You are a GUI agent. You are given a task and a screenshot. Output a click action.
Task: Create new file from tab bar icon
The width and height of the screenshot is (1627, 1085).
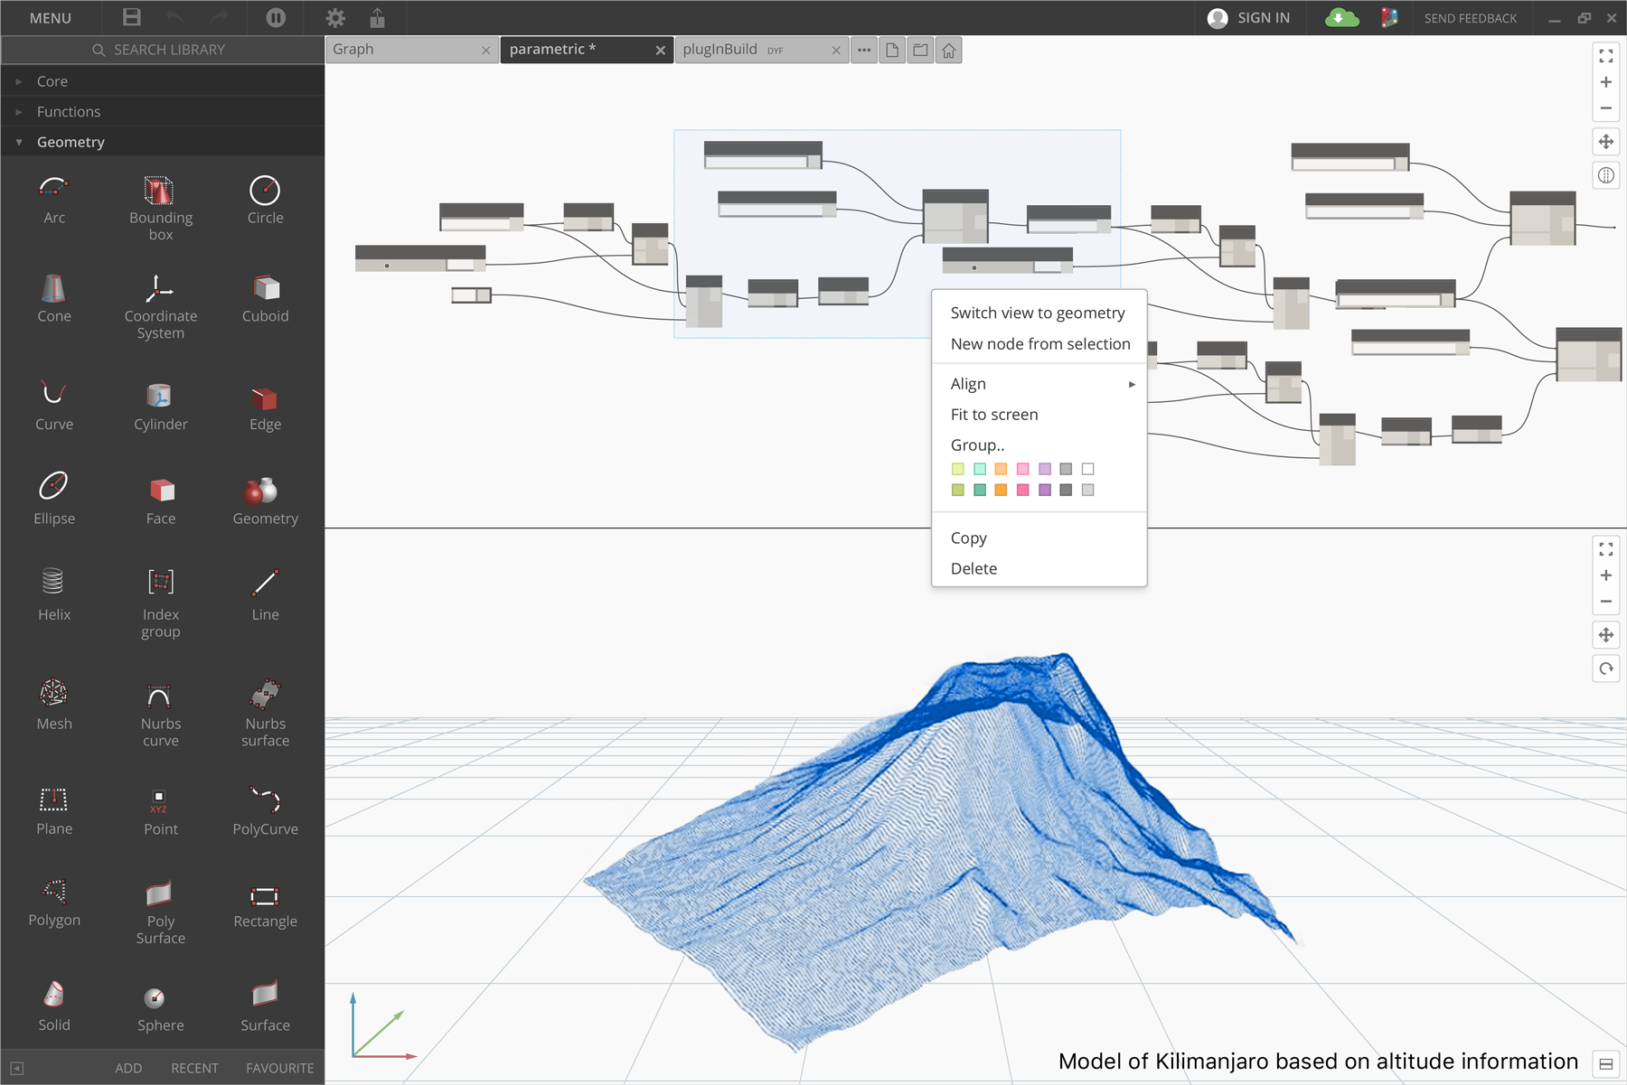click(892, 50)
